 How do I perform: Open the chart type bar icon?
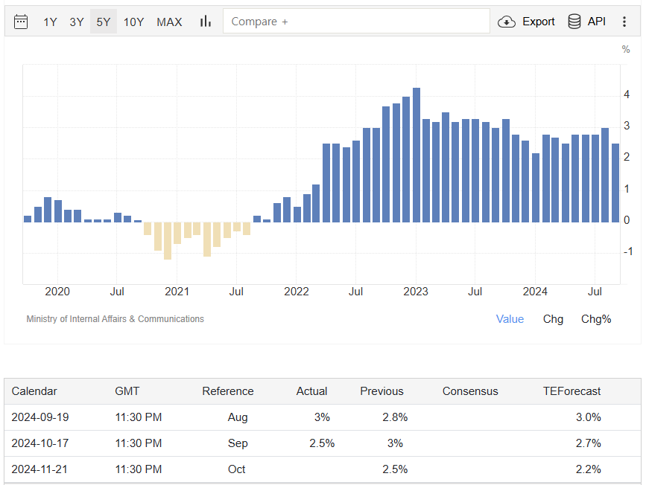206,22
